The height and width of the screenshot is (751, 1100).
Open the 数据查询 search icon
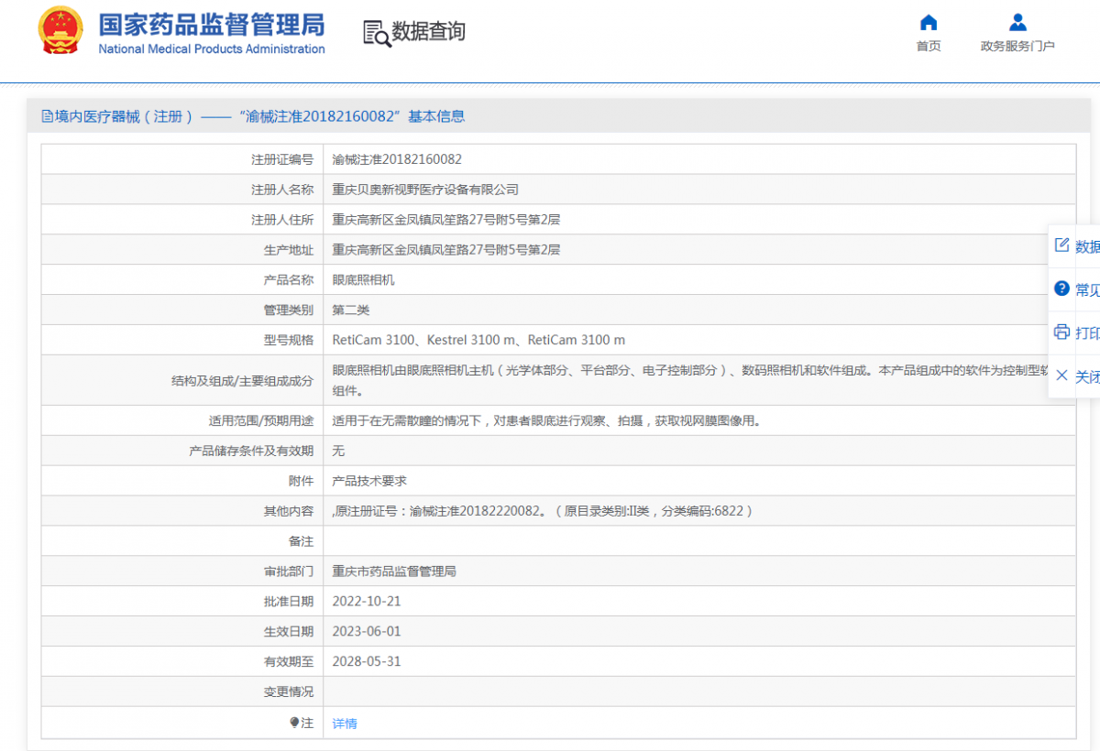pos(377,33)
